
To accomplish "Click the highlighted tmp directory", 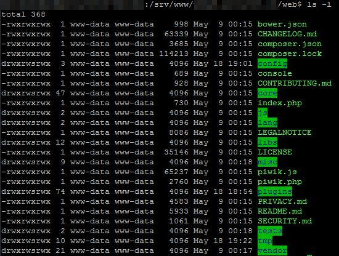I will [x=265, y=241].
